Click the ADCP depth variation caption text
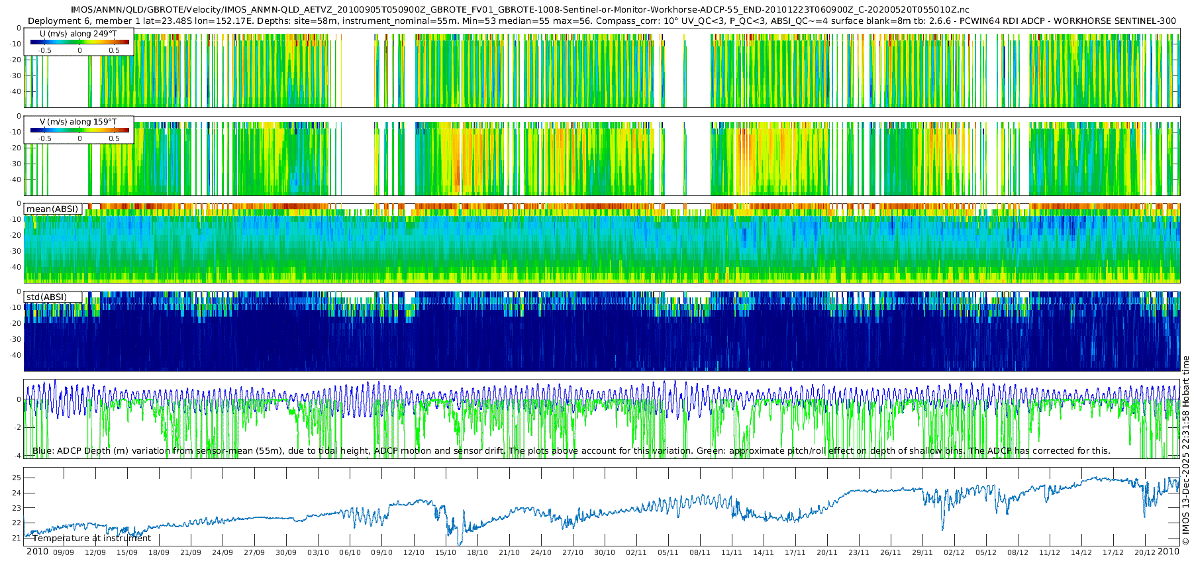Image resolution: width=1192 pixels, height=563 pixels. click(571, 451)
